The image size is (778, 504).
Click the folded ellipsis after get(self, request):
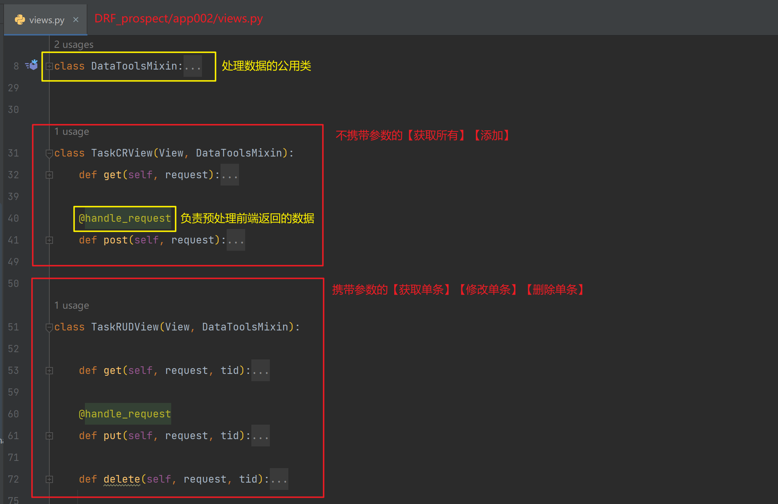pos(230,175)
